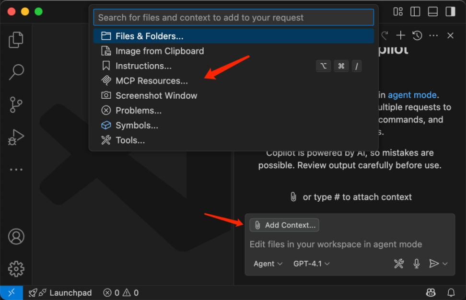Open the Search view in activity bar
The image size is (466, 300).
pos(16,72)
